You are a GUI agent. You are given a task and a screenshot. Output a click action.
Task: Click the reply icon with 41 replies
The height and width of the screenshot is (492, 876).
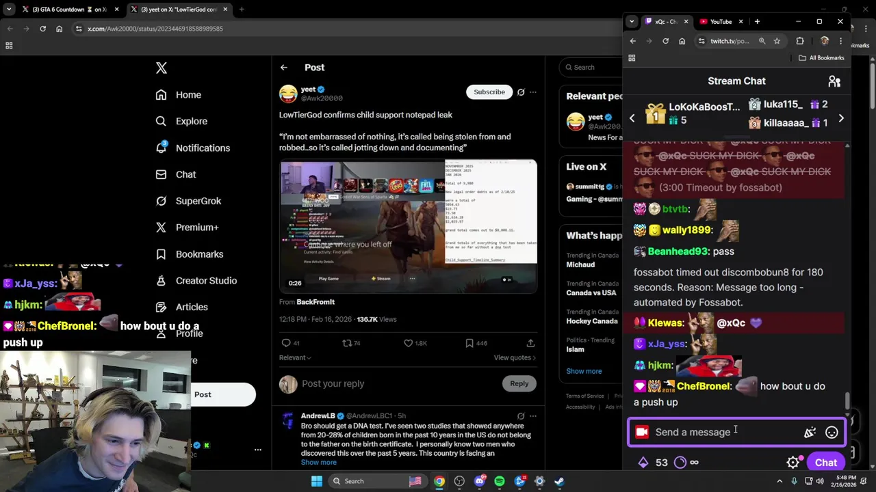pyautogui.click(x=286, y=343)
